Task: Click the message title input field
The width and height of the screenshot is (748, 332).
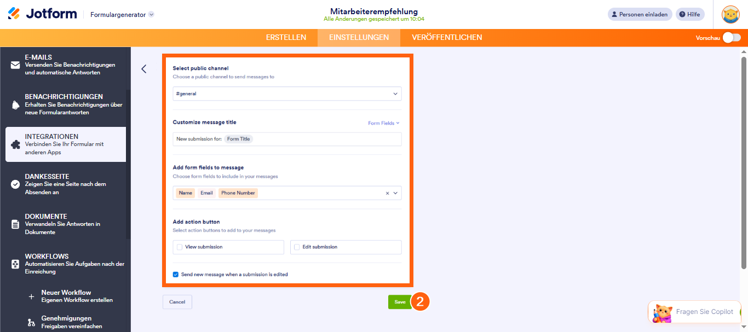Action: click(287, 139)
